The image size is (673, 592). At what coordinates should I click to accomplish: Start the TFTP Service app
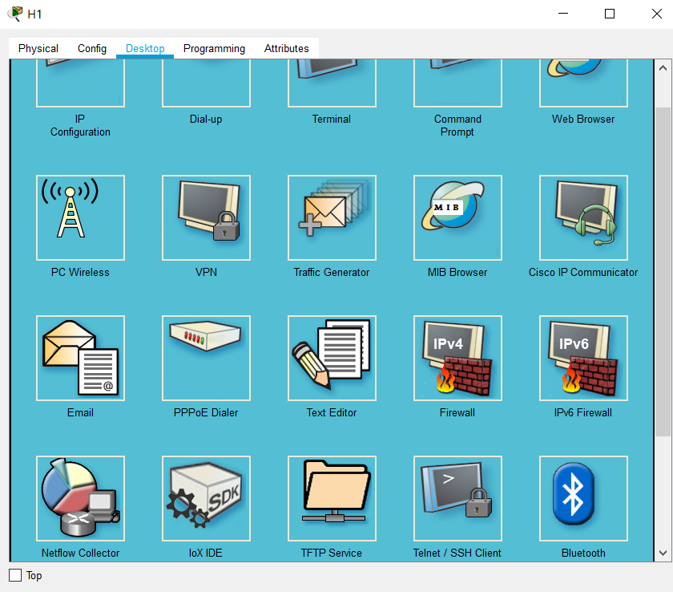click(x=332, y=499)
